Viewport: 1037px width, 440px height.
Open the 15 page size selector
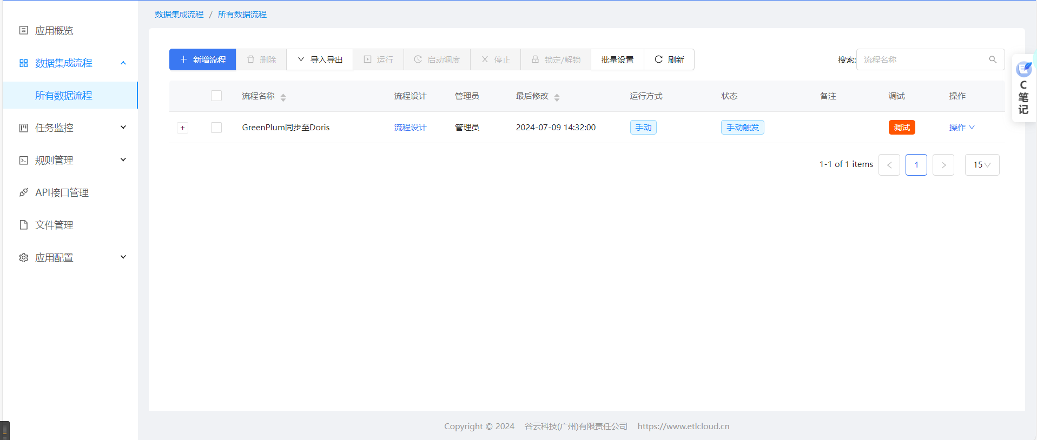(x=982, y=165)
